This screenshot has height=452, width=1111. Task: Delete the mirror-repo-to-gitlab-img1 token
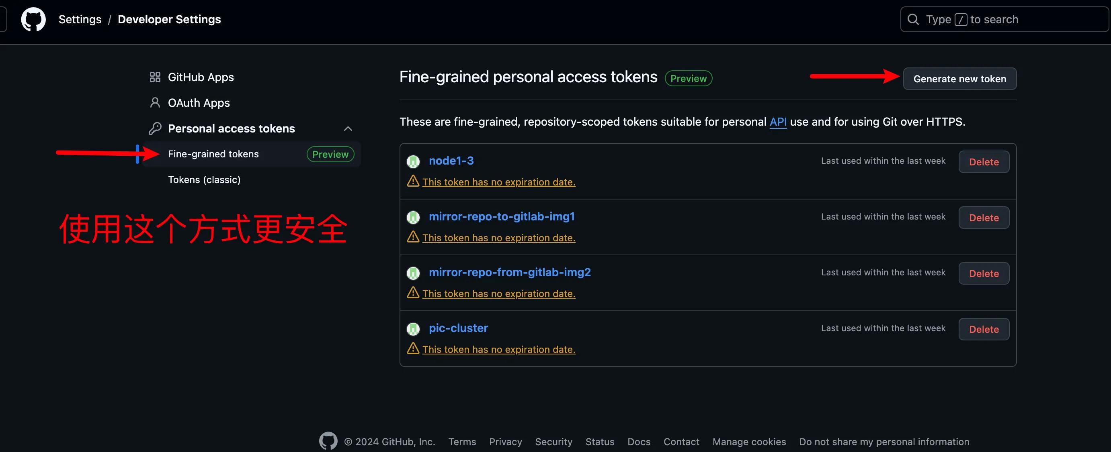(984, 218)
